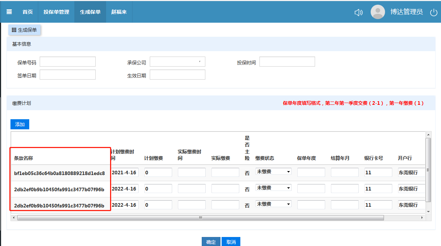Click the horizontal scrollbar of the table

[x=200, y=218]
